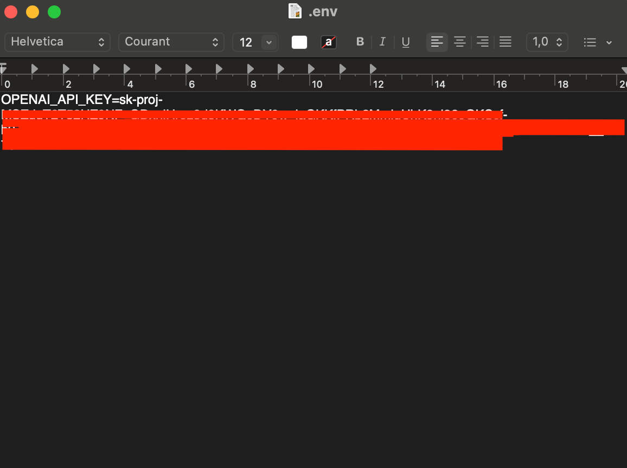Screen dimensions: 627x468
Task: Select the tab stop marker at ruler 5
Action: point(158,69)
